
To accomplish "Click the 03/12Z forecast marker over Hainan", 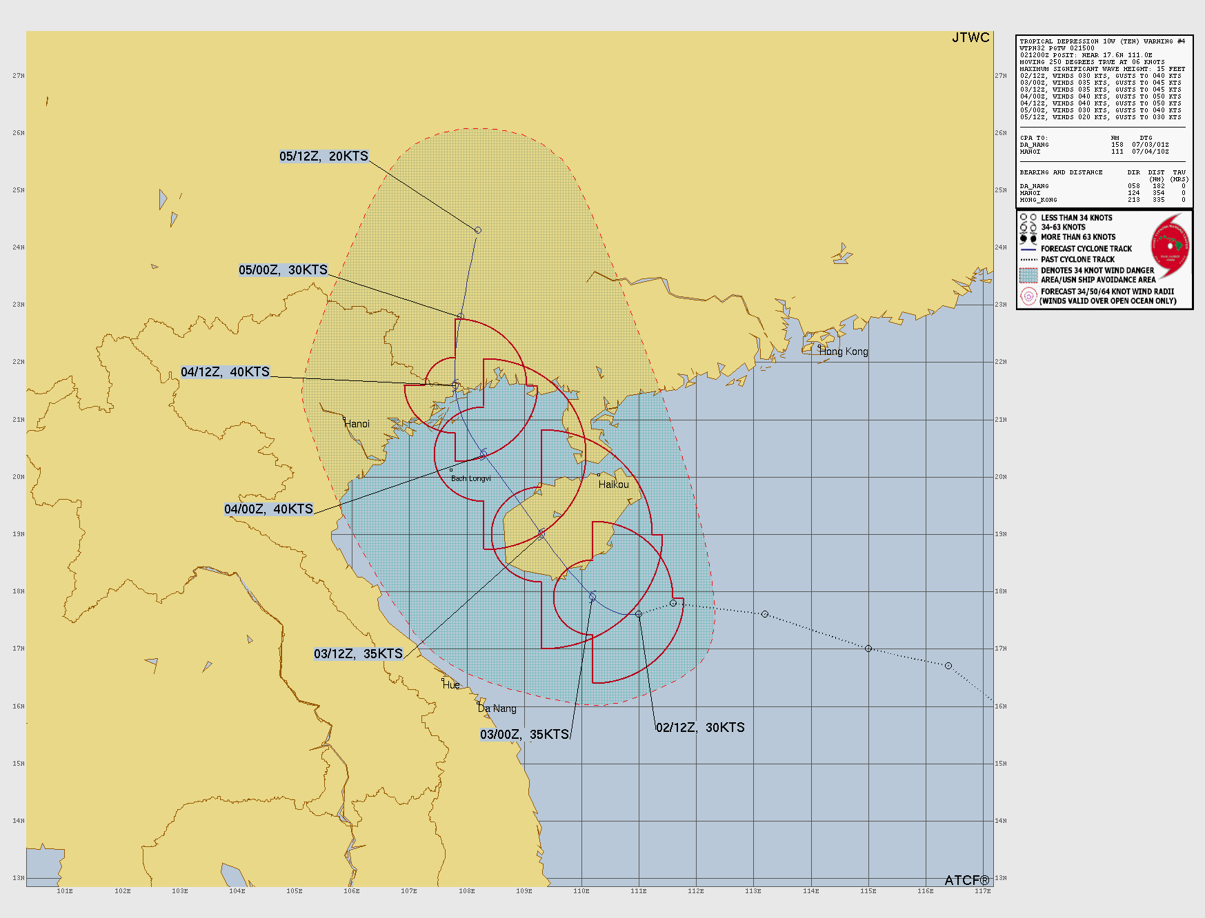I will (541, 534).
